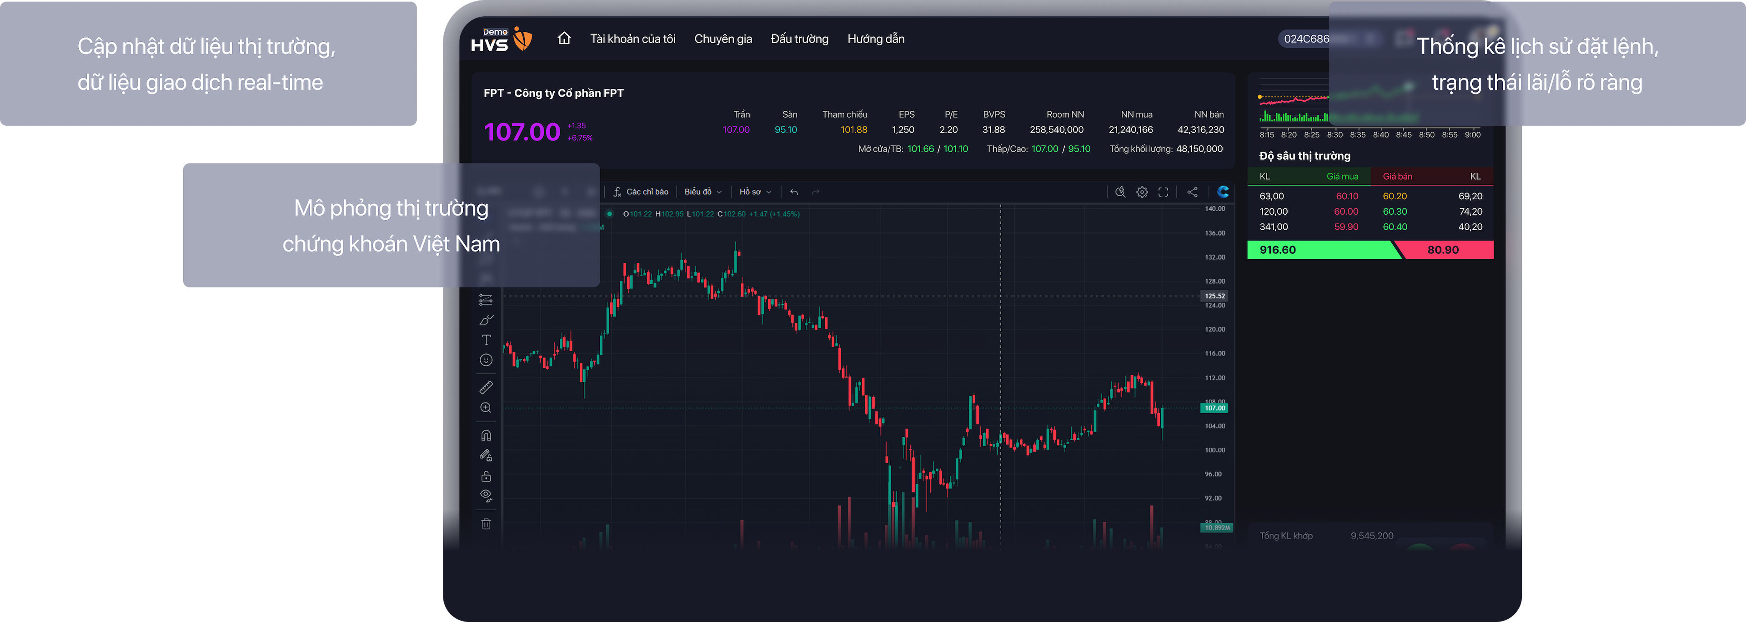Open chart settings gear
The width and height of the screenshot is (1746, 622).
click(1142, 192)
